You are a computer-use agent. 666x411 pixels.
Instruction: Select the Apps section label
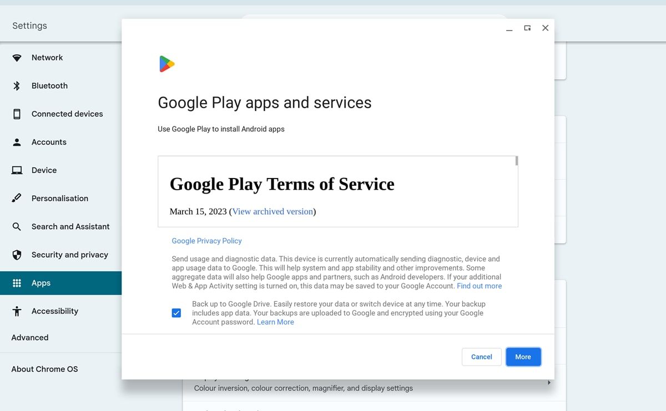(x=41, y=283)
